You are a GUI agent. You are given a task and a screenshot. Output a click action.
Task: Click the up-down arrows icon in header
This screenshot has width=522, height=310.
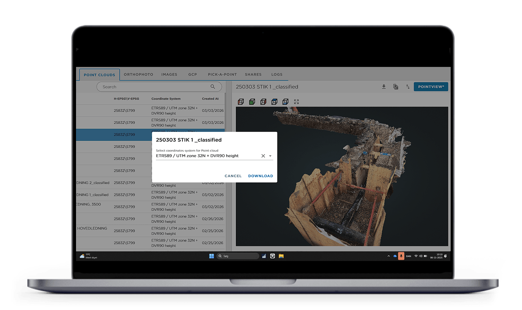click(408, 87)
